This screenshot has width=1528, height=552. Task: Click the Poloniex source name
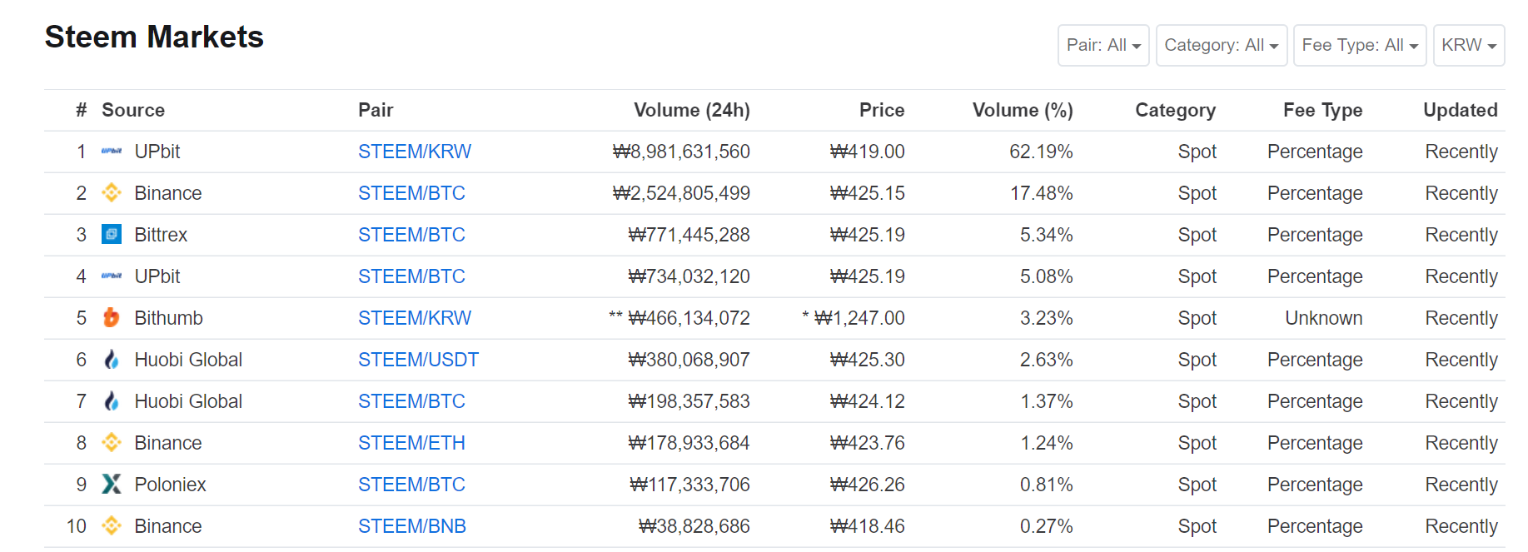(170, 485)
